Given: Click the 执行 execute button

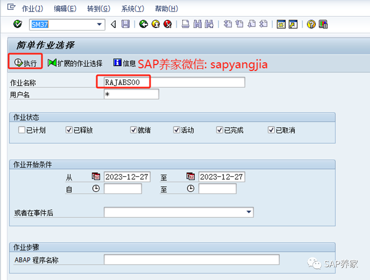Looking at the screenshot, I should [x=26, y=63].
